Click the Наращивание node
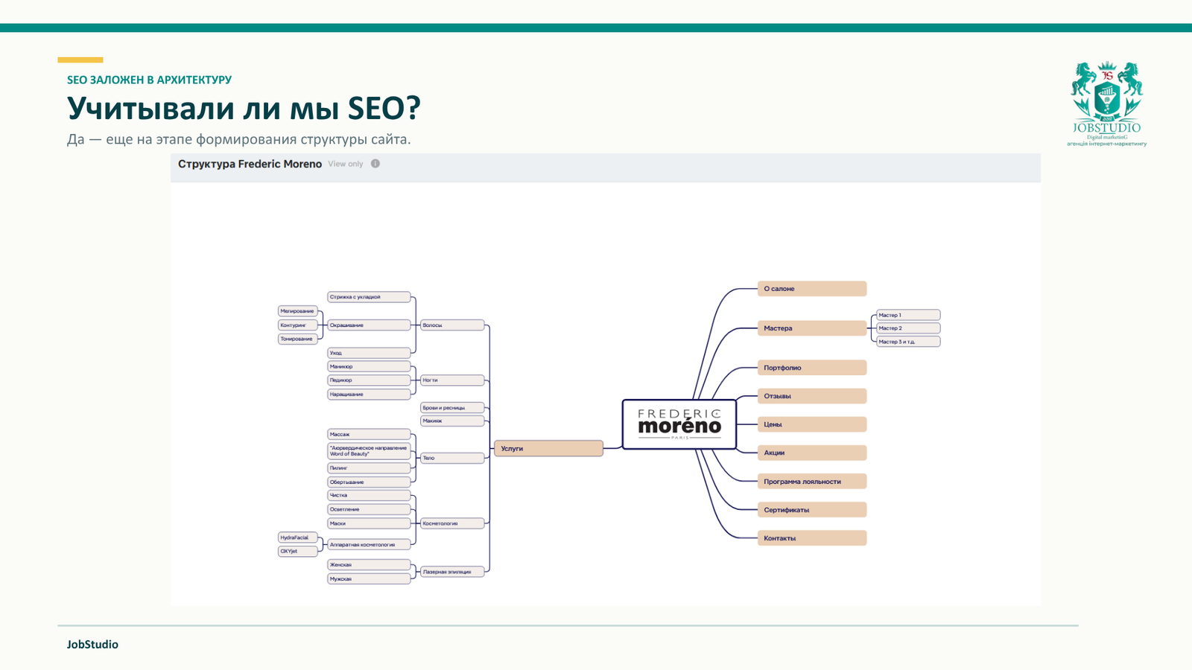 (x=369, y=395)
